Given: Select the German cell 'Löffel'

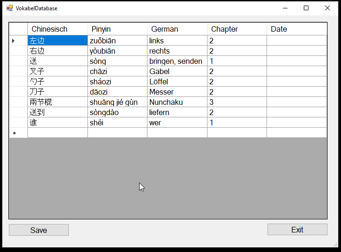Looking at the screenshot, I should [x=177, y=82].
